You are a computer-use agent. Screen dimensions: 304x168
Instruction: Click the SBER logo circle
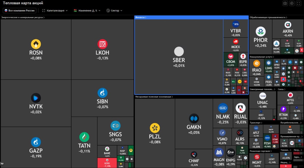tap(179, 52)
